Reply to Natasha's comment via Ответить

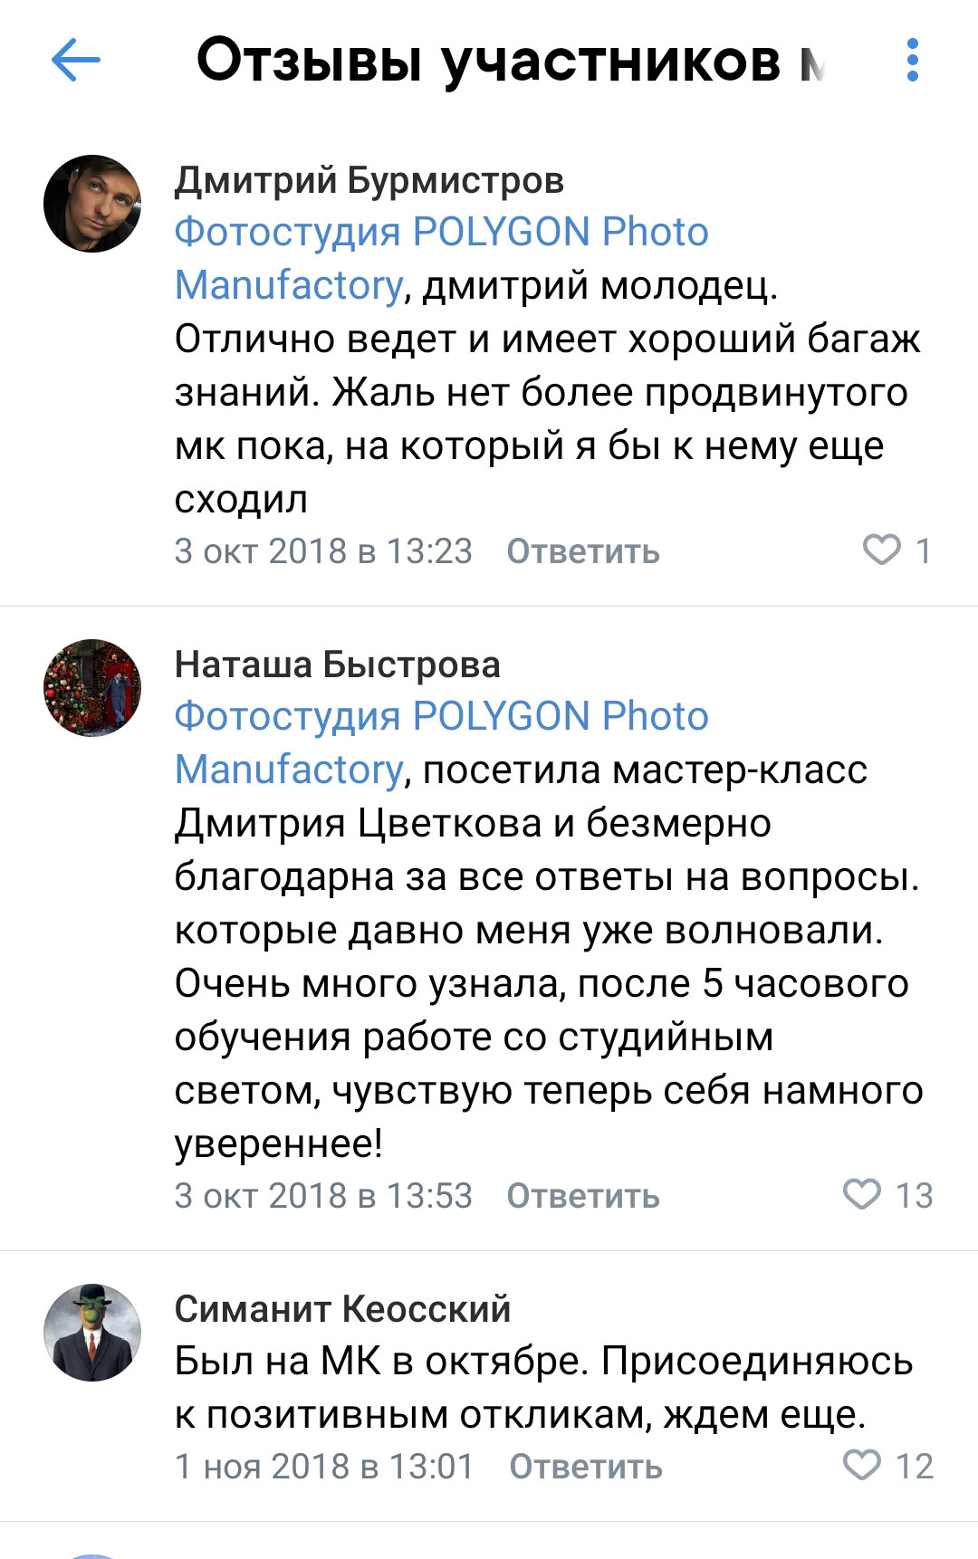(x=585, y=1196)
